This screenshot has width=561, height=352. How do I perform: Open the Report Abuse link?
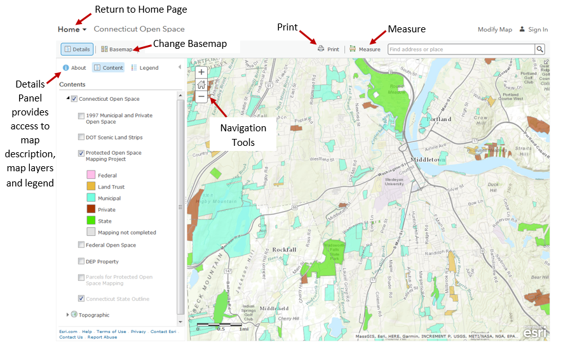102,337
